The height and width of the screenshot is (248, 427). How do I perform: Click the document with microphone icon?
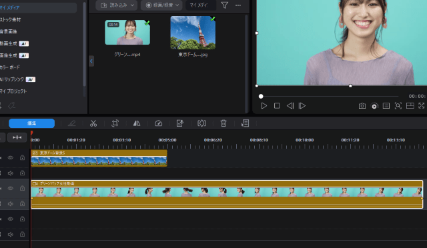point(179,123)
